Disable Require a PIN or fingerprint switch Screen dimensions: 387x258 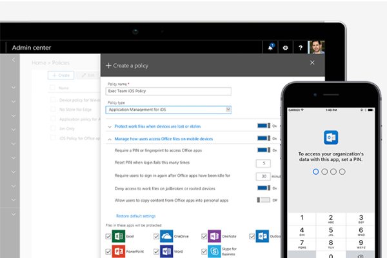[x=264, y=150]
